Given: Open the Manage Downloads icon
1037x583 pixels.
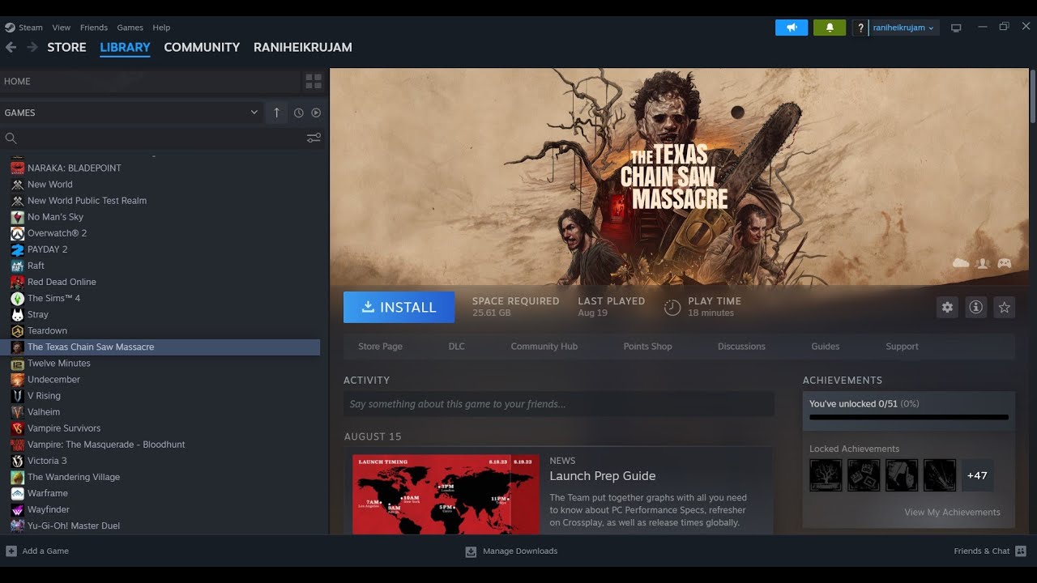Looking at the screenshot, I should click(x=471, y=551).
